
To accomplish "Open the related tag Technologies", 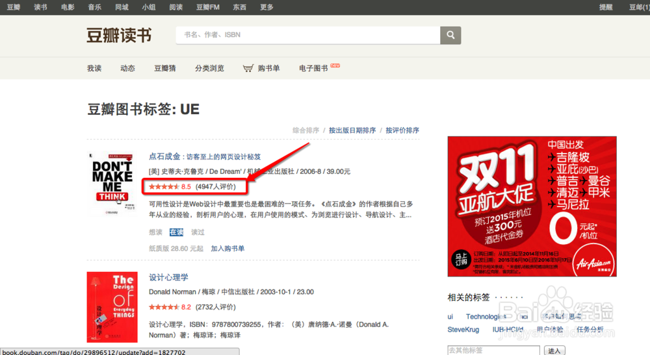I will click(x=486, y=317).
